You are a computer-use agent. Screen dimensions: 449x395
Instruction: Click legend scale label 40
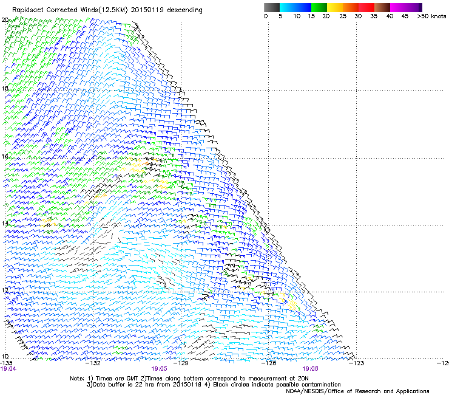(390, 16)
